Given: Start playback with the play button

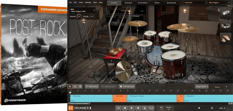Looking at the screenshot, I should click(132, 108).
